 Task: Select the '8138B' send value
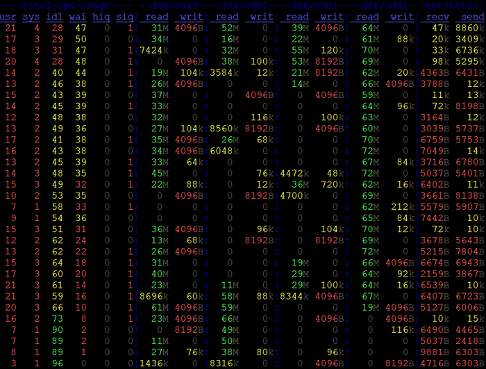point(470,195)
